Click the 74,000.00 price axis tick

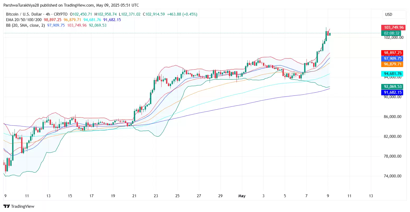point(393,176)
